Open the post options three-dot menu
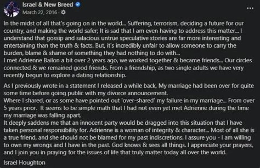The height and width of the screenshot is (168, 260). point(250,8)
